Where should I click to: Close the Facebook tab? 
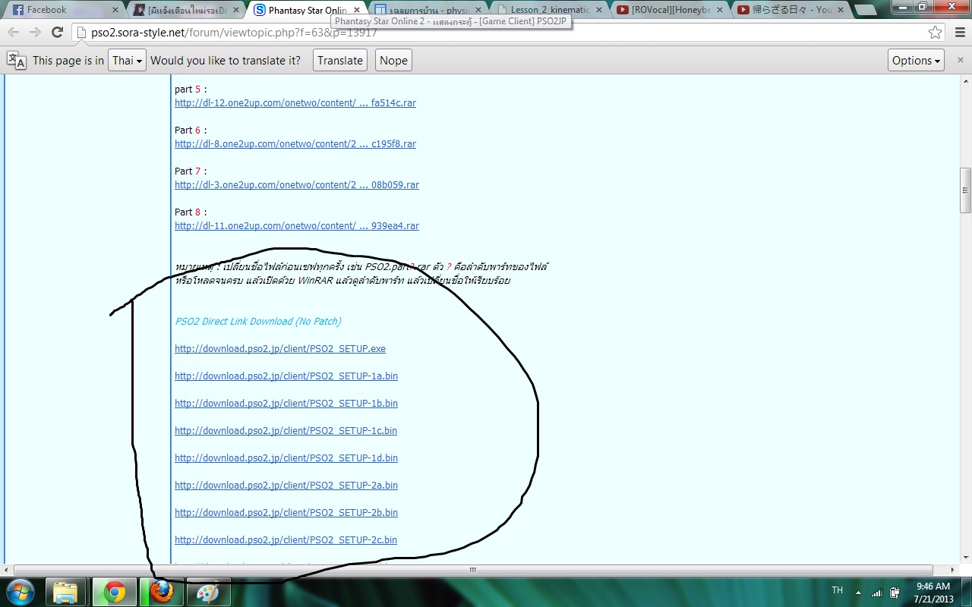point(115,10)
